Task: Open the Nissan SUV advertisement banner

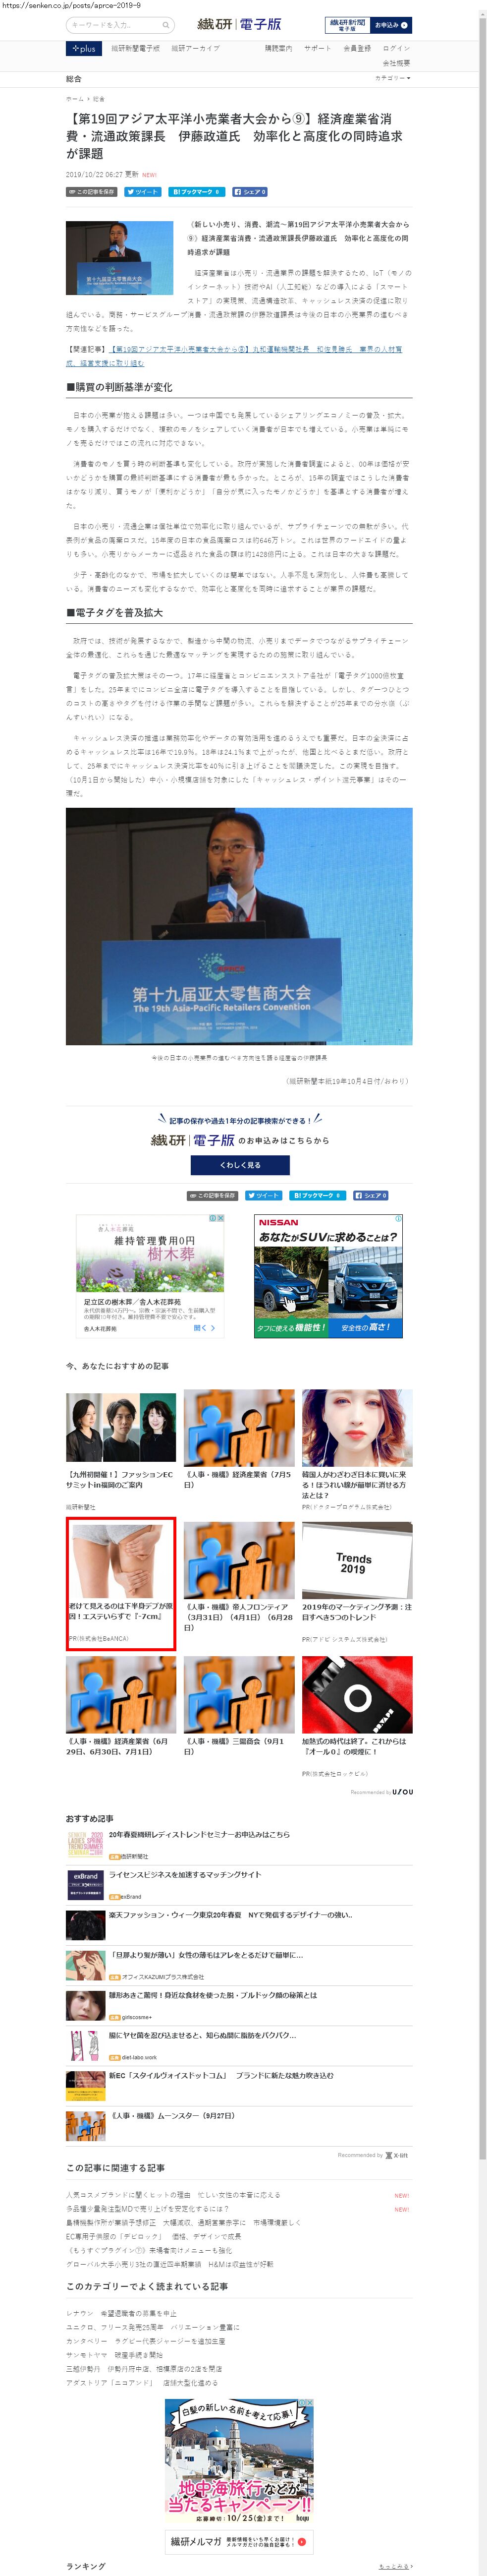Action: point(328,1276)
